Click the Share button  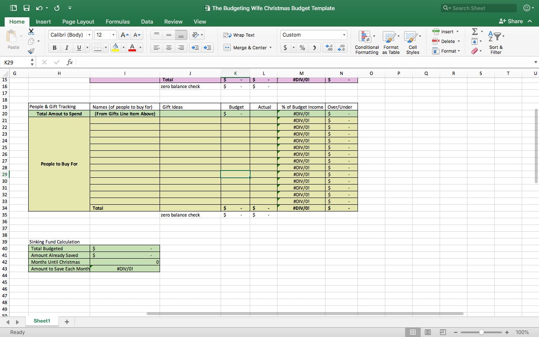coord(511,21)
